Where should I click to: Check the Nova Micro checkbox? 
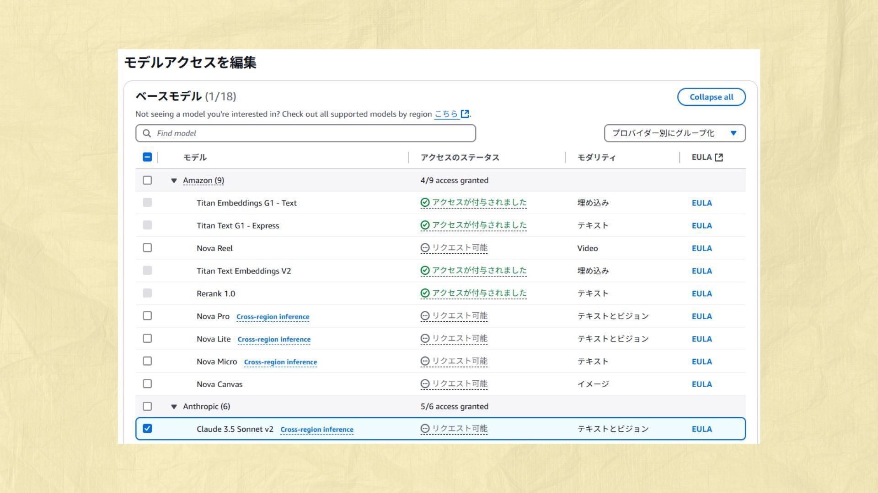pyautogui.click(x=147, y=361)
